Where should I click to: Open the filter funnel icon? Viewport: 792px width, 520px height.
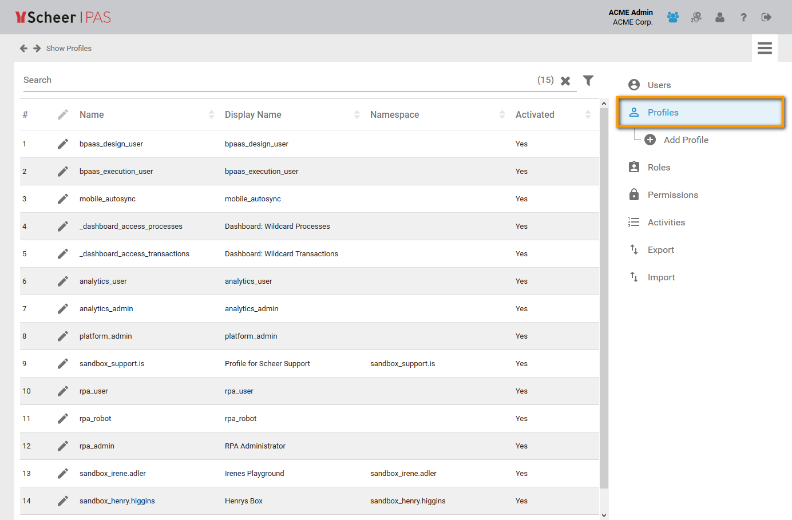(588, 81)
